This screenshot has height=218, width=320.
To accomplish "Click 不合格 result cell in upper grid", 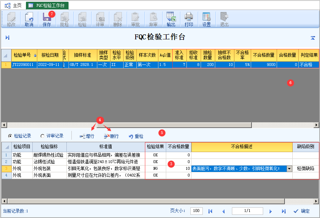I will pyautogui.click(x=309, y=65).
